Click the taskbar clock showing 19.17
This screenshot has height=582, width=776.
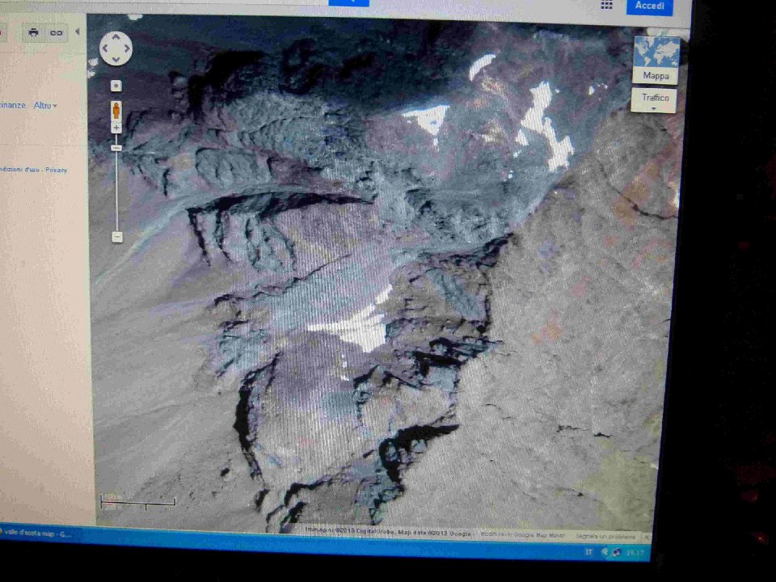tap(635, 553)
